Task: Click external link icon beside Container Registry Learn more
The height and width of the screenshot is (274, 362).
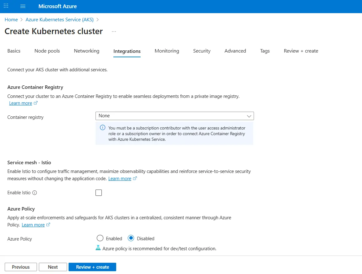Action: tap(36, 103)
